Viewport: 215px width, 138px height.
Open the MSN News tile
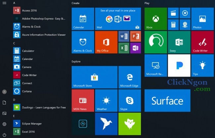tap(83, 101)
